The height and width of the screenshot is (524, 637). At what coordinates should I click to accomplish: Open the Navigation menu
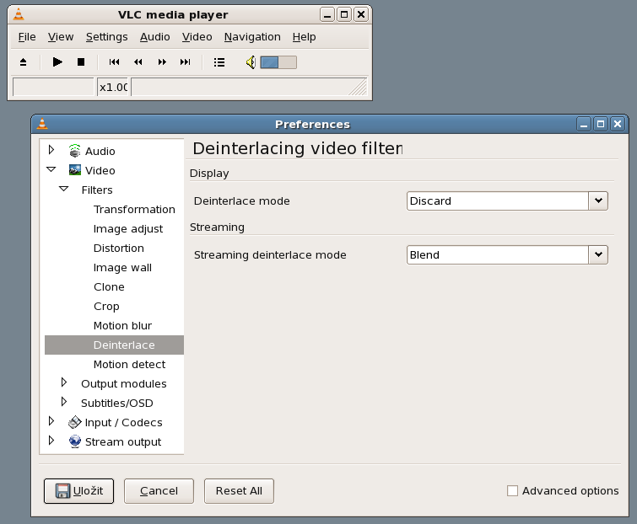pyautogui.click(x=252, y=37)
